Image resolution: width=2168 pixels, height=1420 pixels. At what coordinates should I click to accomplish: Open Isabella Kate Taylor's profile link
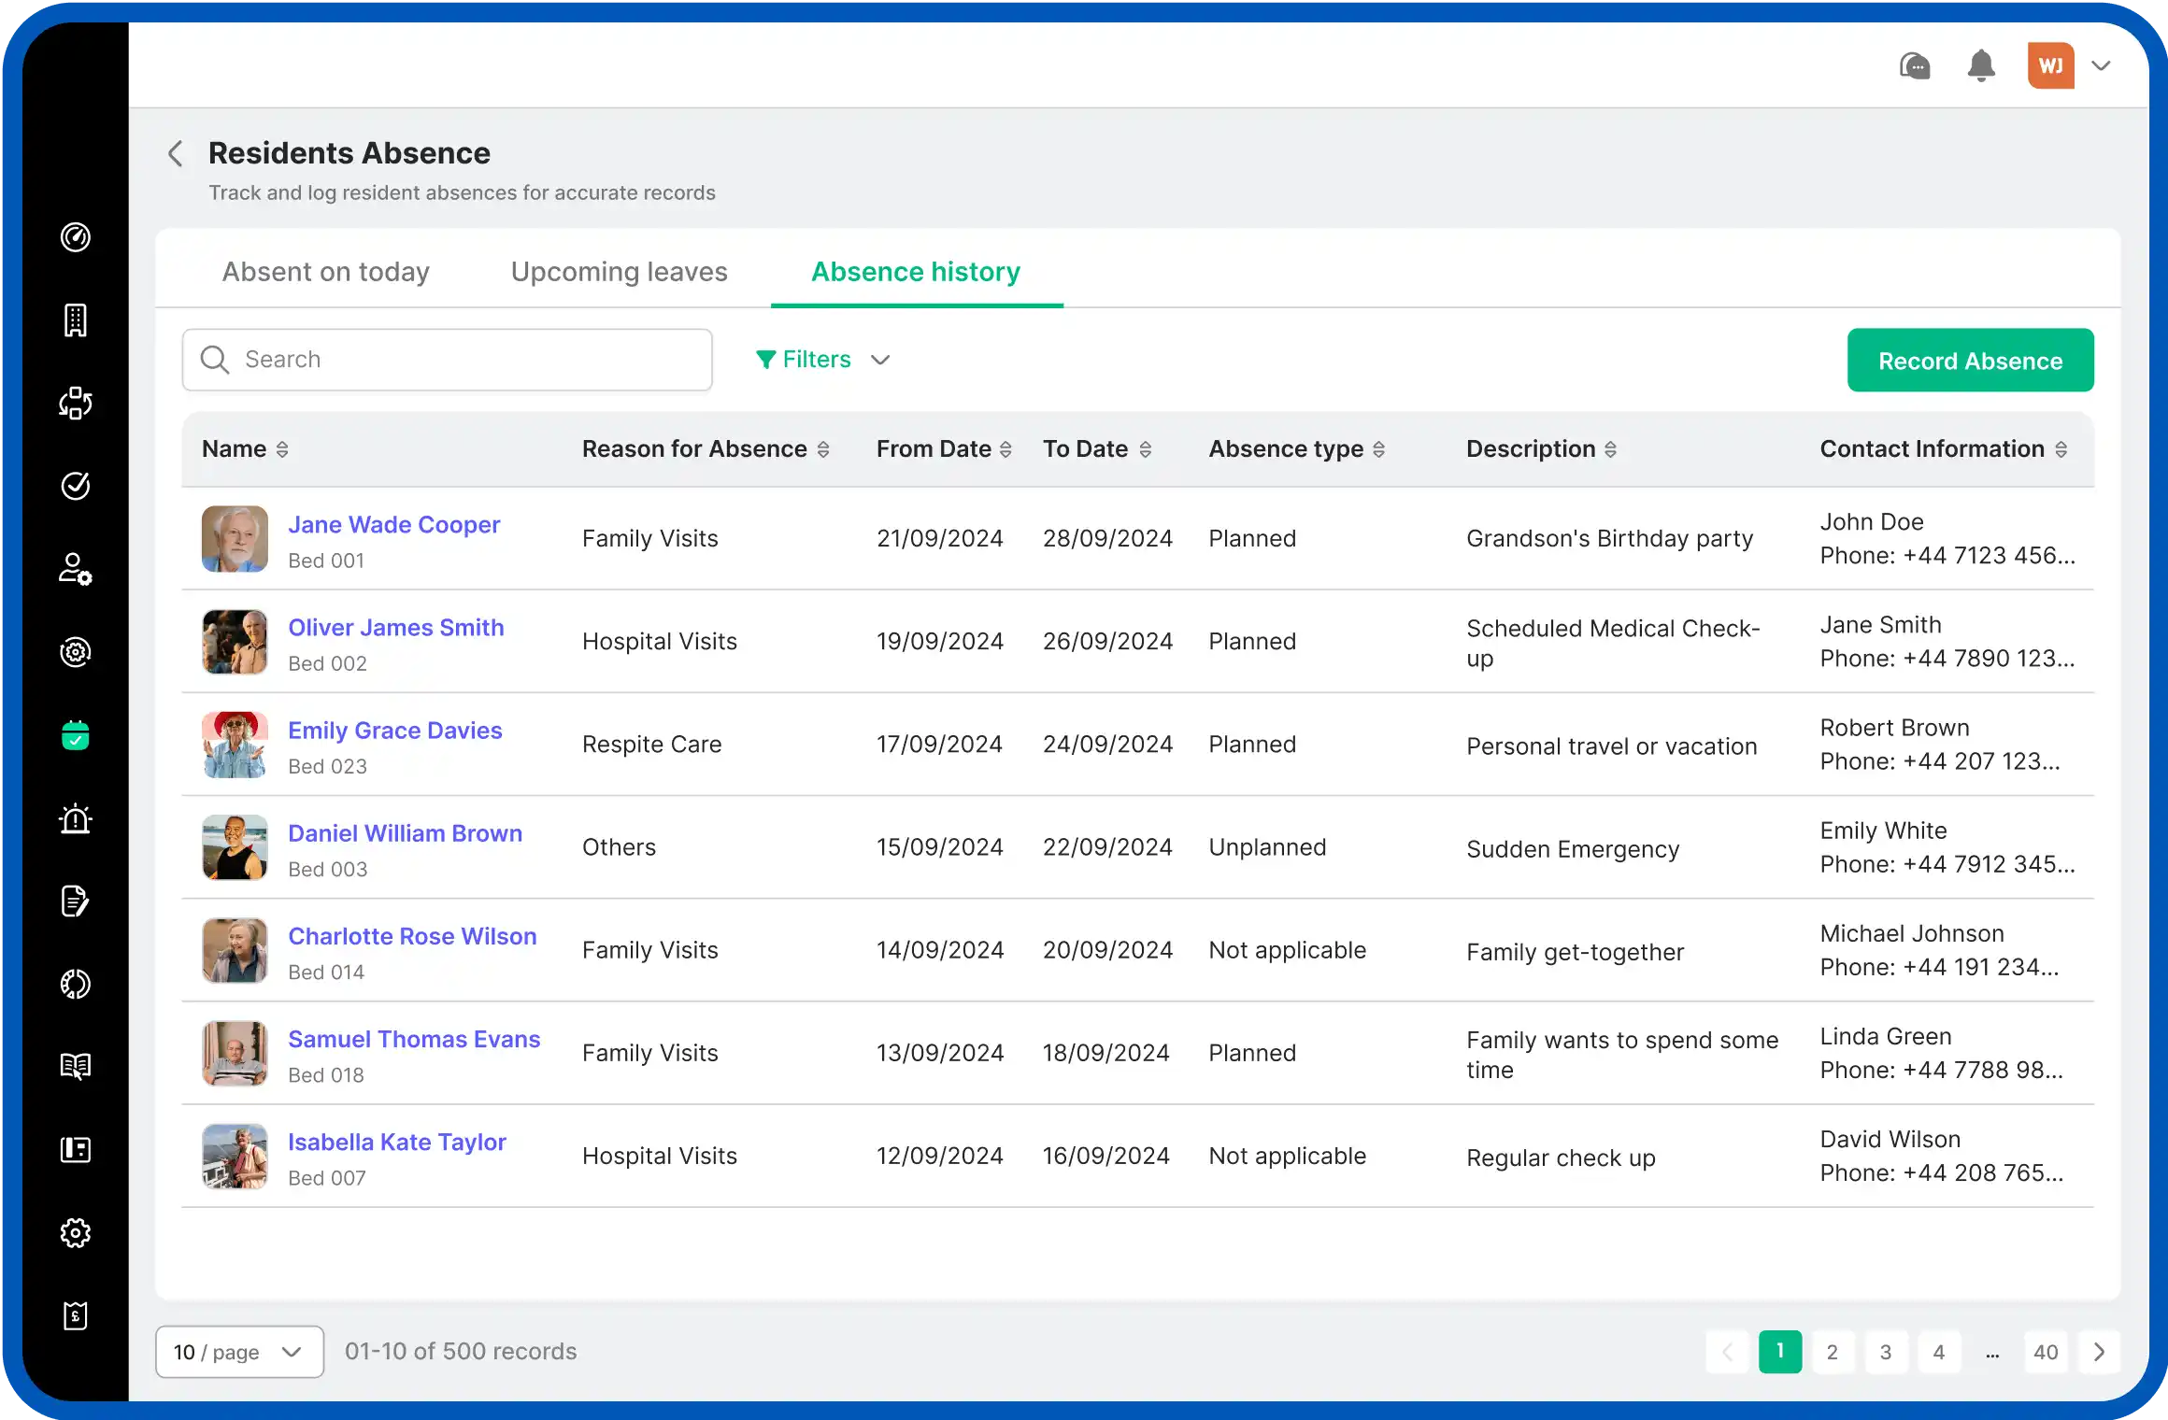396,1142
